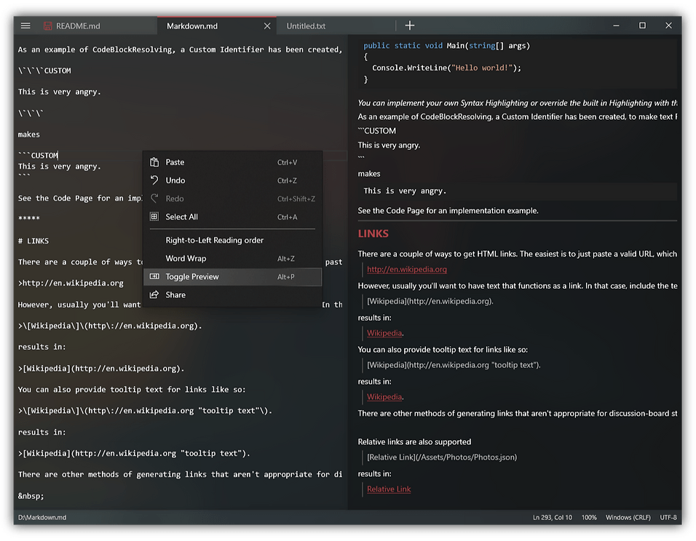Image resolution: width=696 pixels, height=541 pixels.
Task: Click the Paste clipboard icon
Action: coord(154,162)
